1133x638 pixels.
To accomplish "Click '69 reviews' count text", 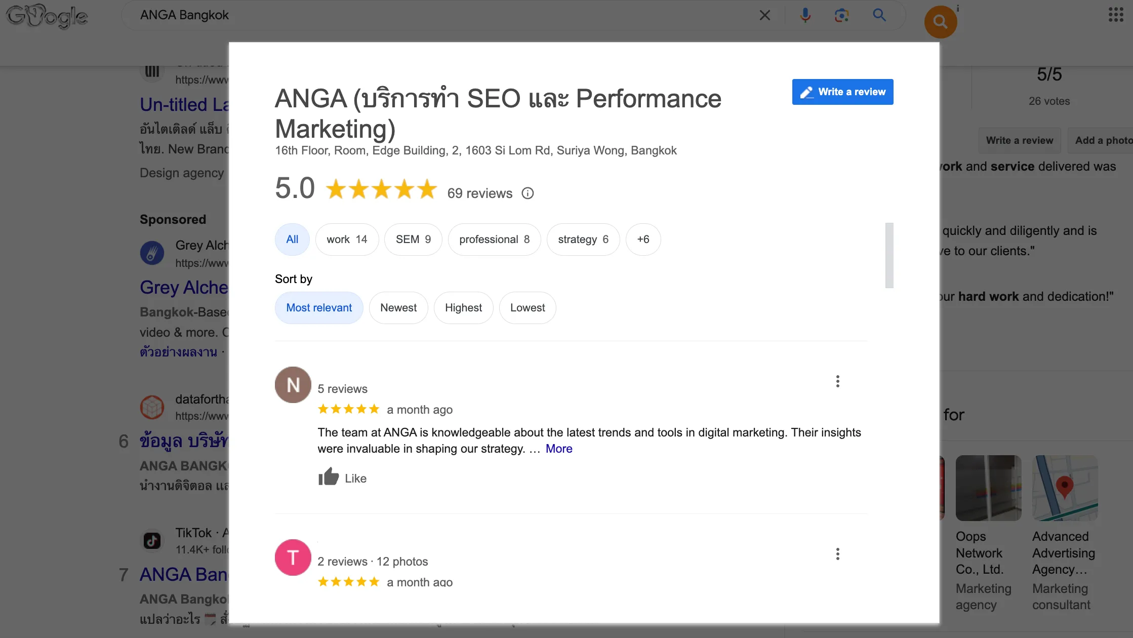I will point(479,193).
